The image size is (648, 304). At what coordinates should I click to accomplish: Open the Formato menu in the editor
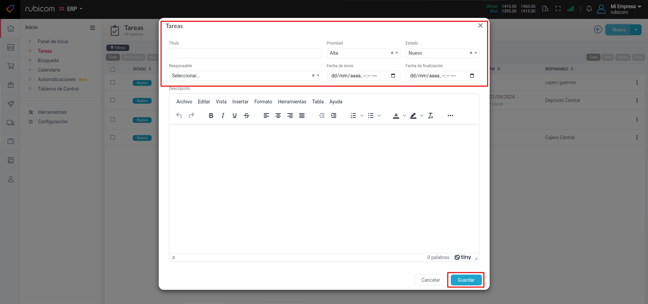pyautogui.click(x=263, y=102)
